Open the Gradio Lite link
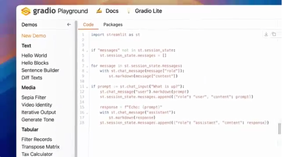282x157 pixels. 148,11
